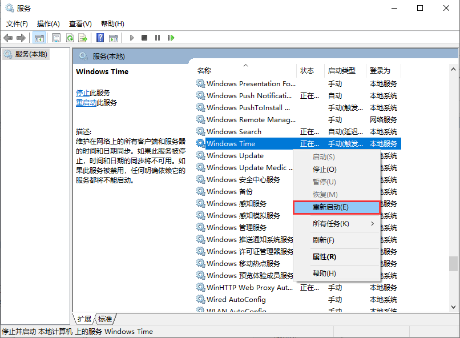
Task: Sort by the 状态 column header
Action: tap(310, 71)
